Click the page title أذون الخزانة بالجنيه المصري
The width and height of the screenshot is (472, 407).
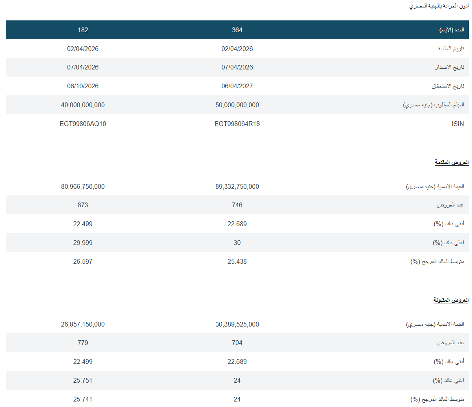[x=439, y=6]
